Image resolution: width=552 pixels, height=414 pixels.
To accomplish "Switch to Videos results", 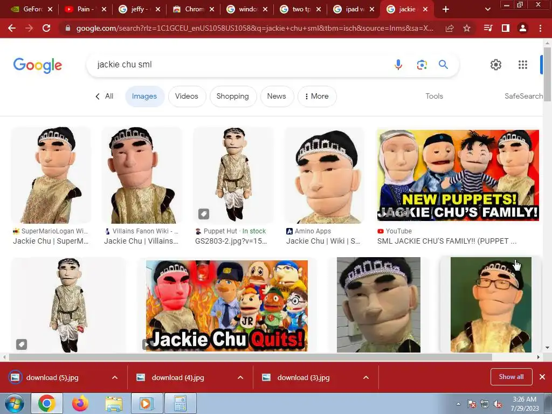I will click(x=187, y=96).
